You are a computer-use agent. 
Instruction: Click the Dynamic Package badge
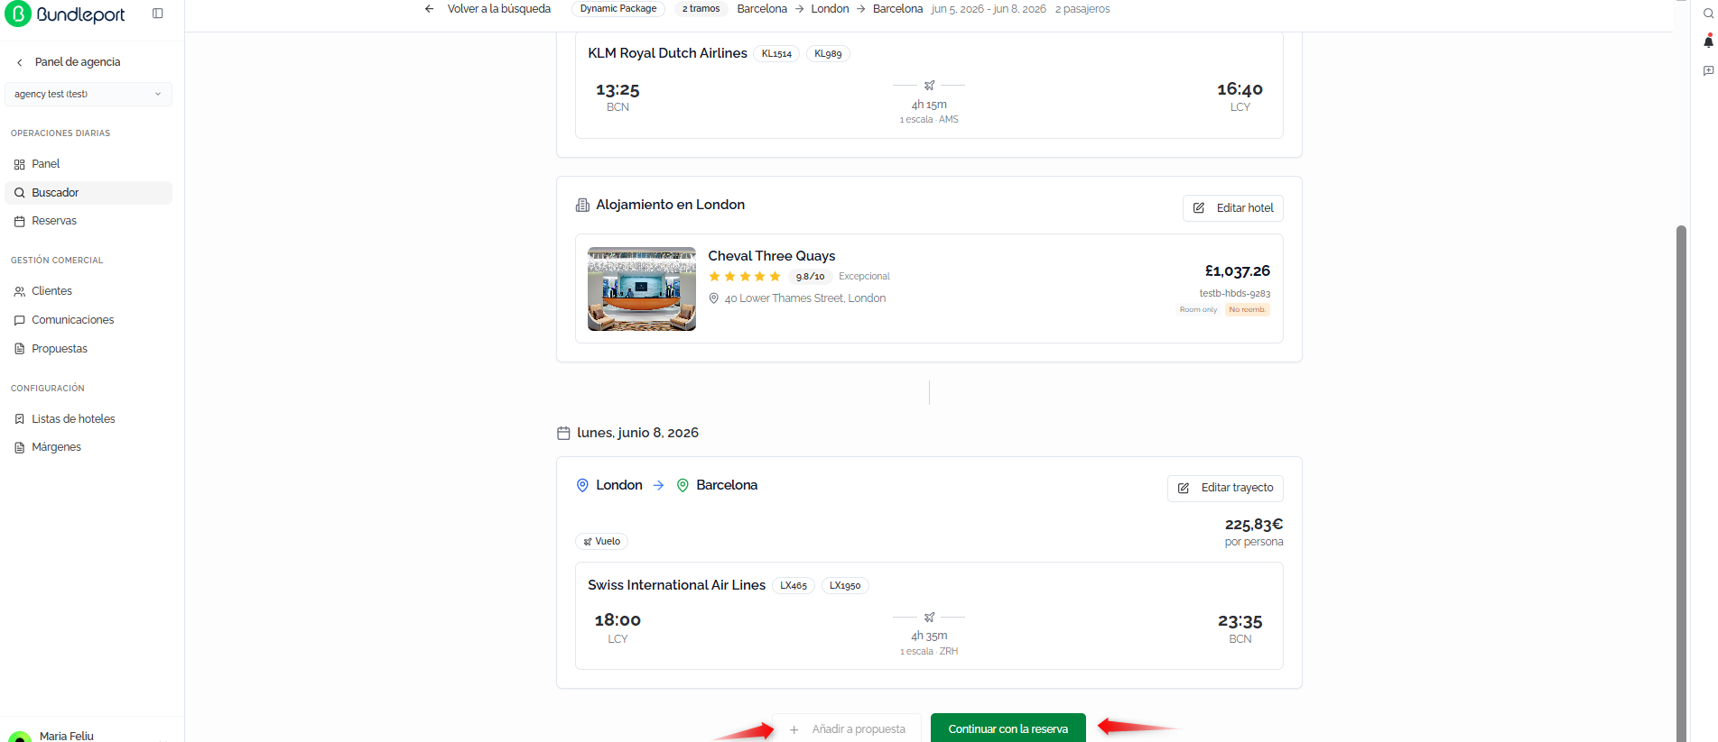tap(618, 9)
